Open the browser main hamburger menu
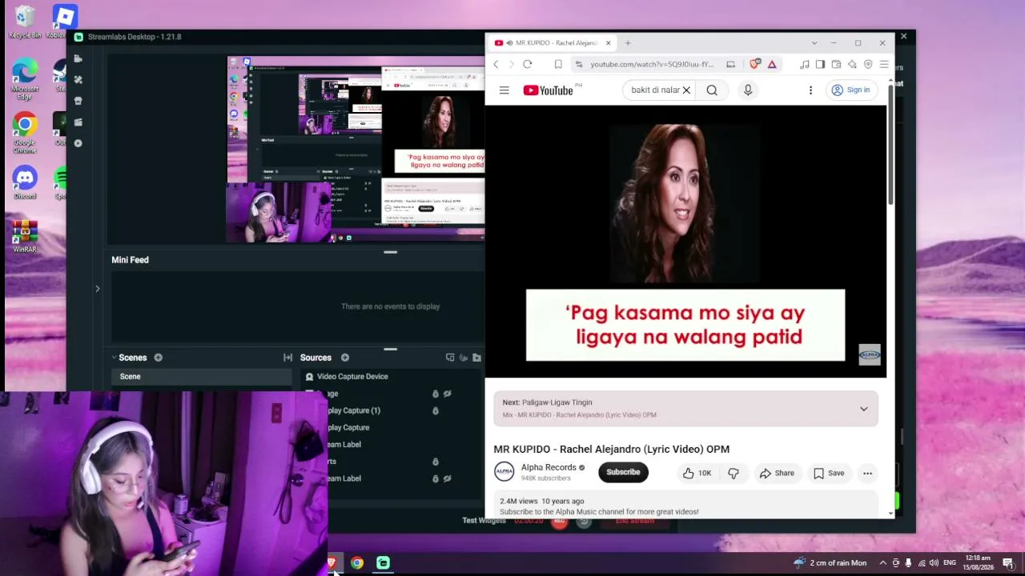 884,64
